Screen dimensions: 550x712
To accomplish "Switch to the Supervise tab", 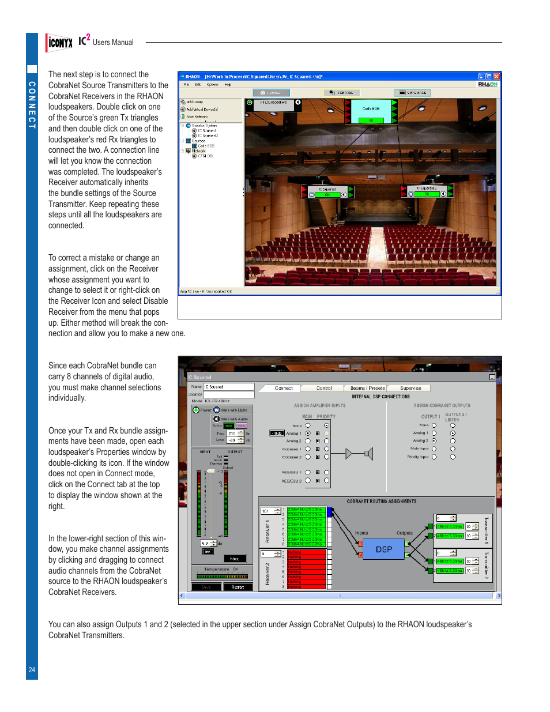I will coord(410,388).
